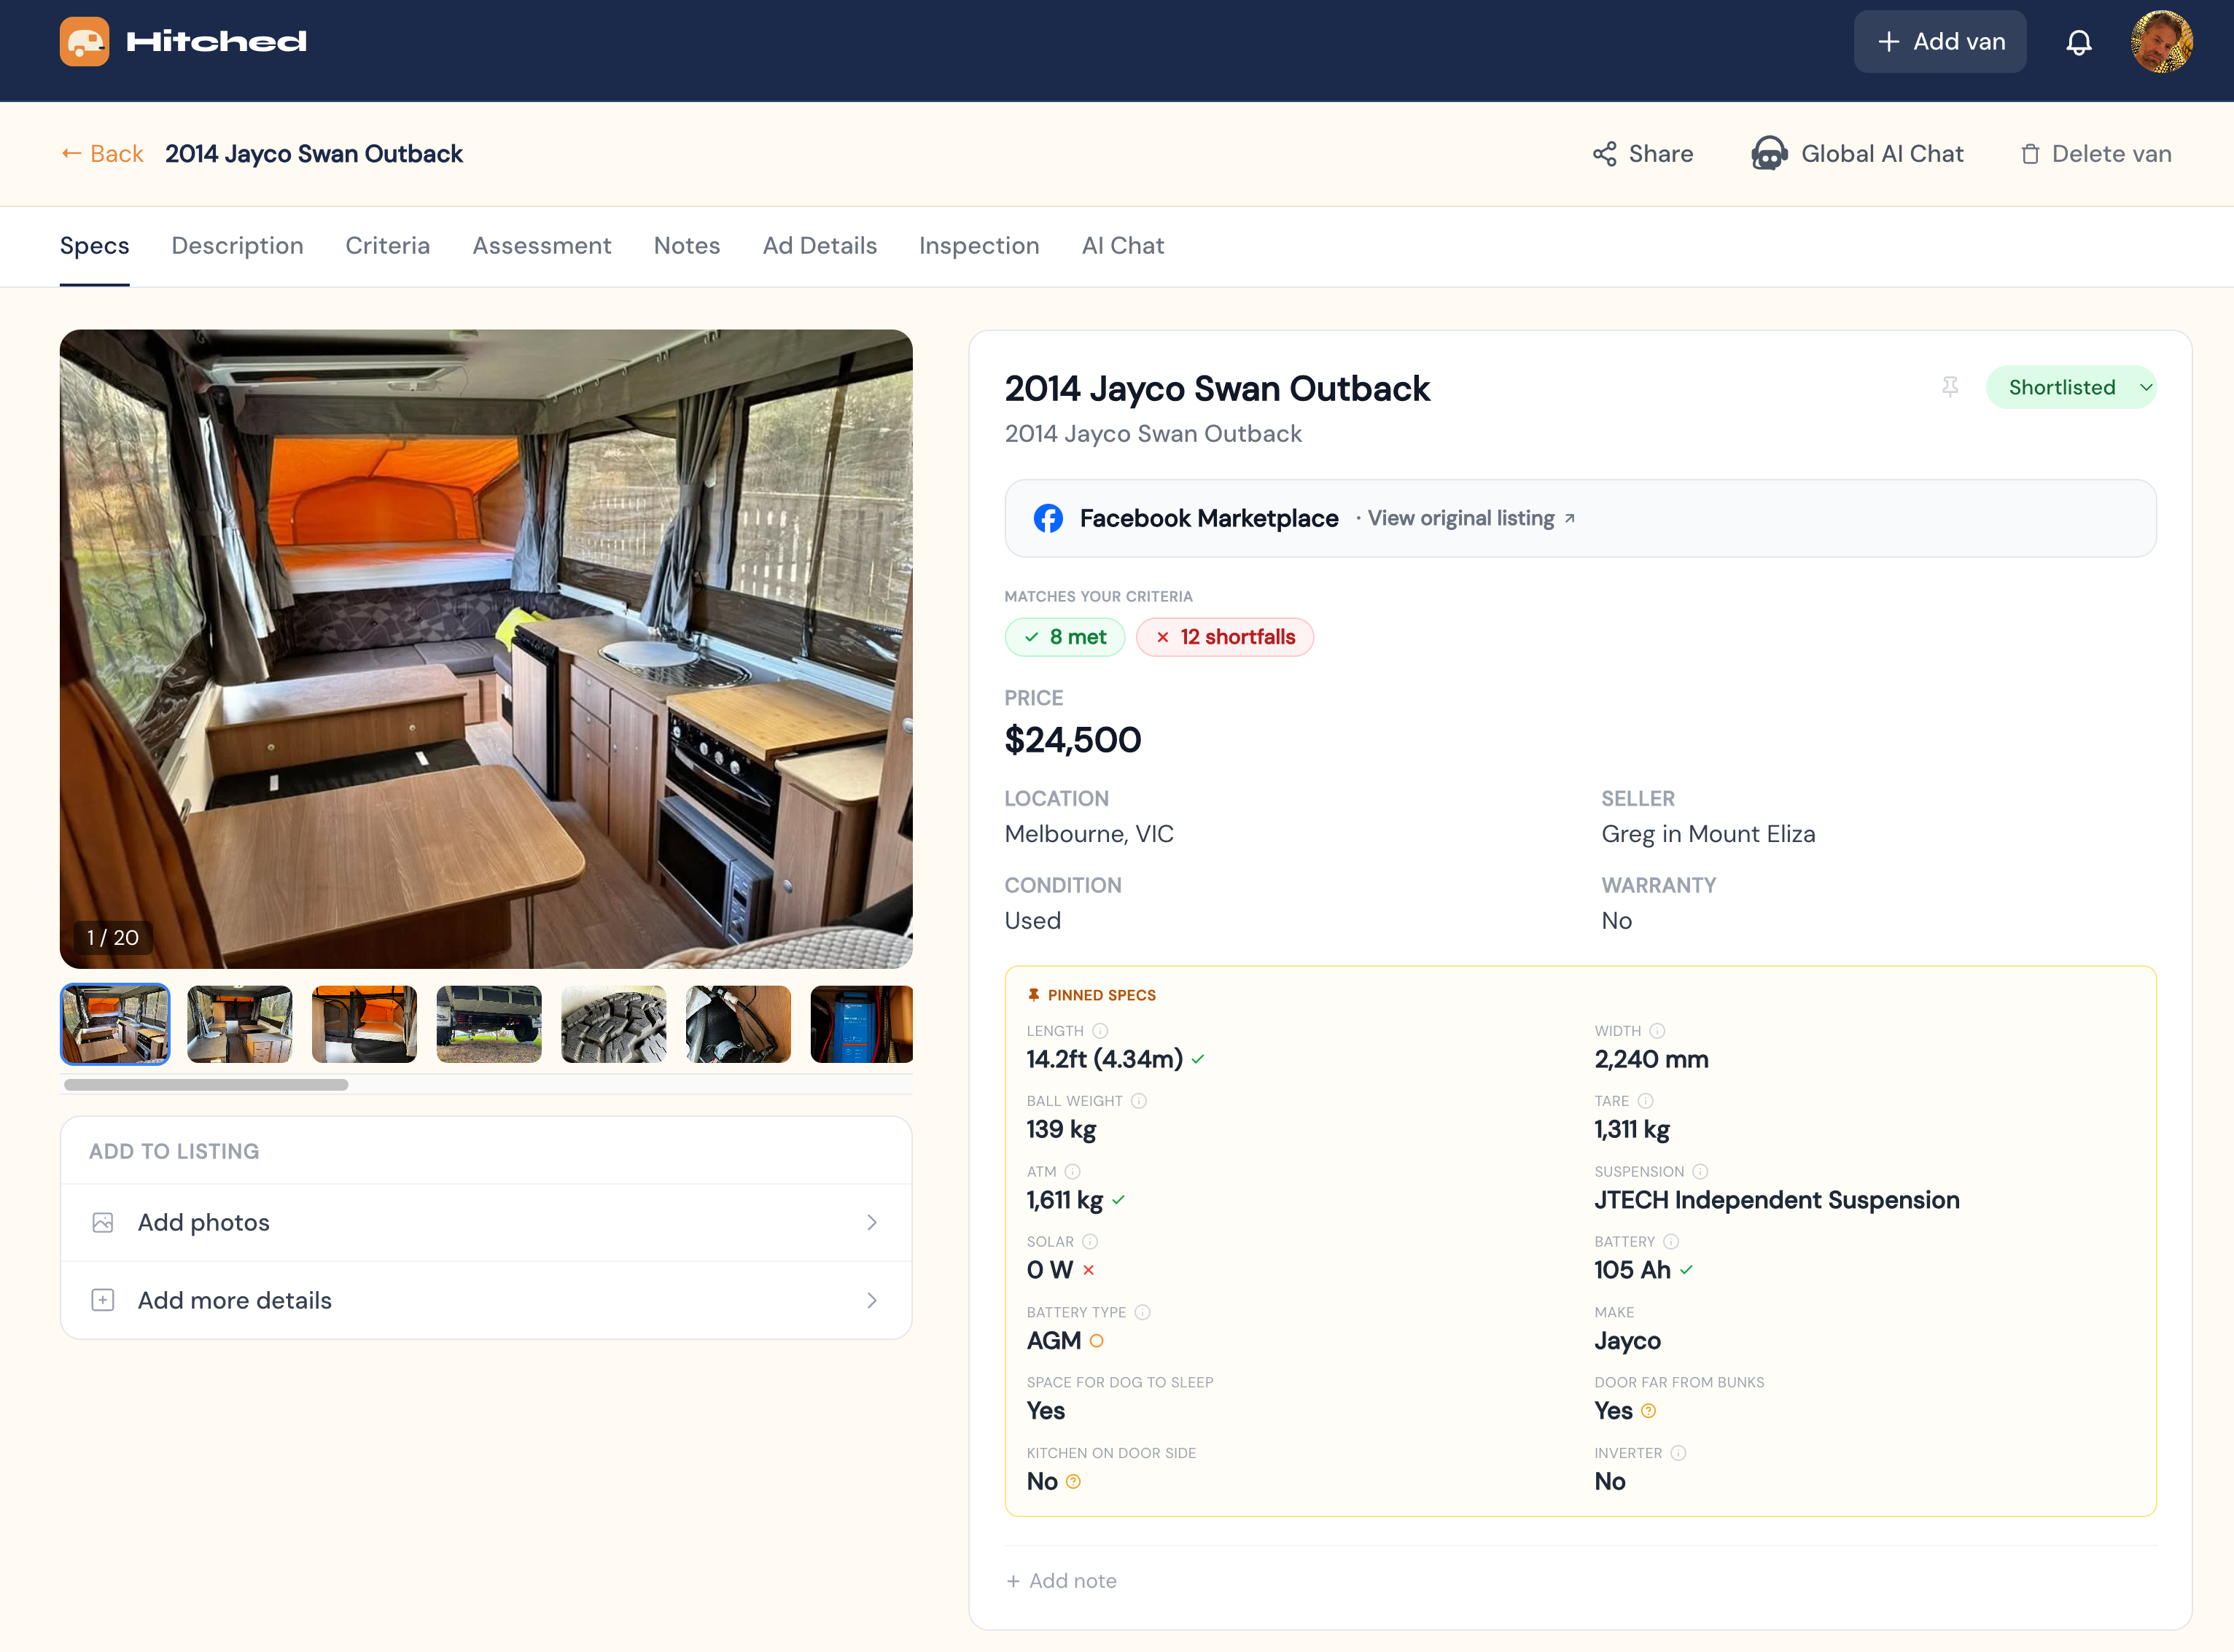Select the tyre tread thumbnail
The image size is (2234, 1652).
[613, 1024]
